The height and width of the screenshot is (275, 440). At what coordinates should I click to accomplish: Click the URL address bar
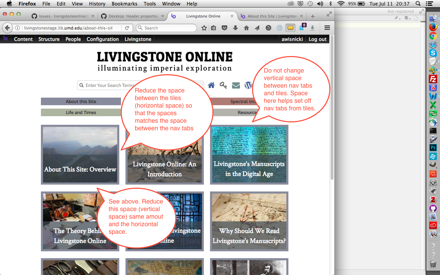pyautogui.click(x=72, y=28)
